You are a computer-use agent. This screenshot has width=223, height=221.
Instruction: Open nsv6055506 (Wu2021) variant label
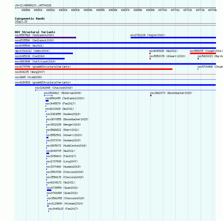29,46
